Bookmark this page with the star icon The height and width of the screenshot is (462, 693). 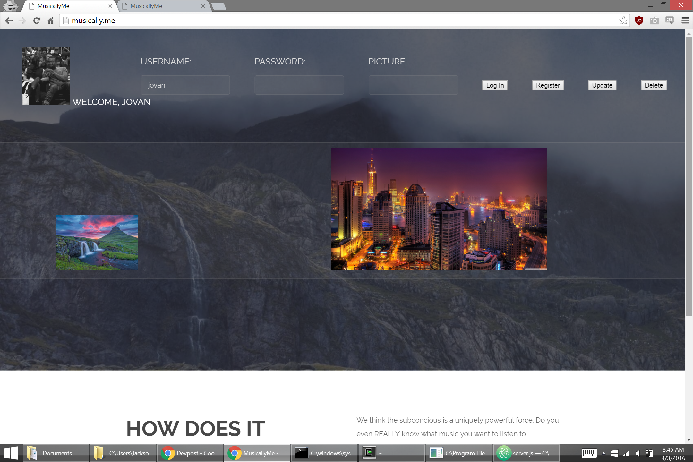pos(623,21)
